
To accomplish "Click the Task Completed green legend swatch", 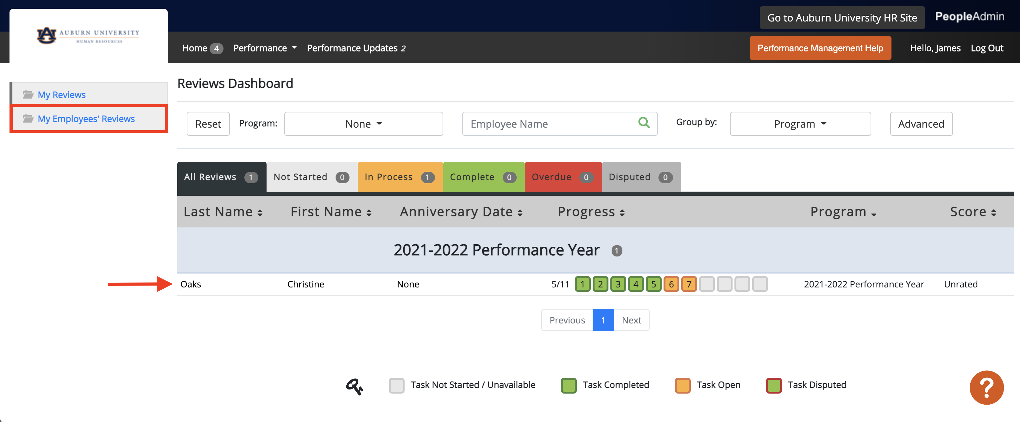I will click(x=569, y=385).
